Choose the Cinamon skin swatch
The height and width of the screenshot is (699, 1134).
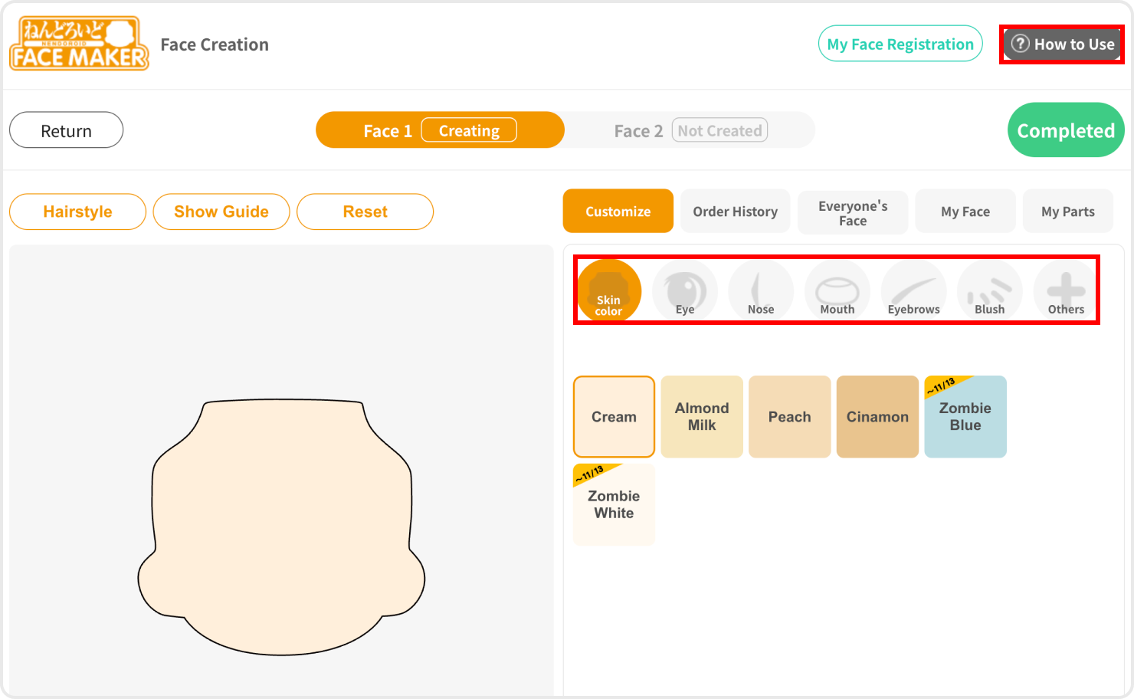pos(877,417)
